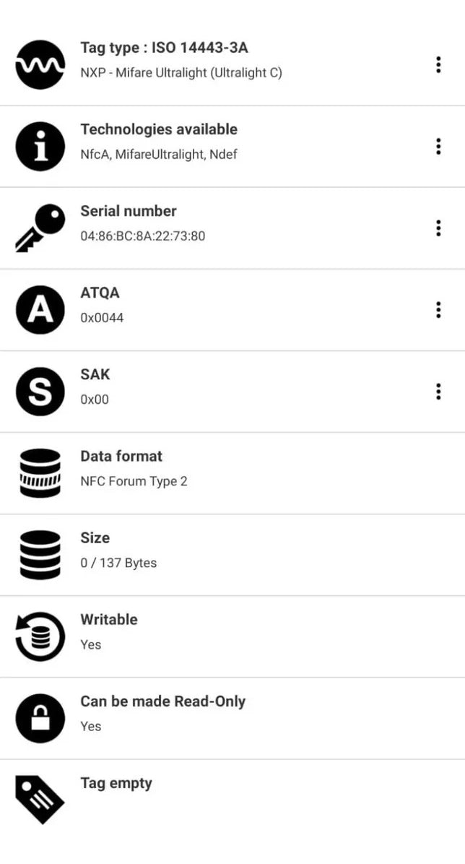The height and width of the screenshot is (864, 465).
Task: Click the Can be made Read-Only label
Action: (x=163, y=701)
